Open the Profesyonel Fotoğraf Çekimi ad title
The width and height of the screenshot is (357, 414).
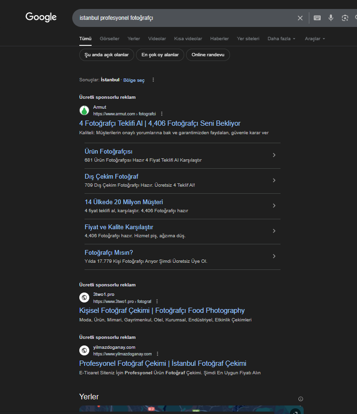pyautogui.click(x=163, y=363)
